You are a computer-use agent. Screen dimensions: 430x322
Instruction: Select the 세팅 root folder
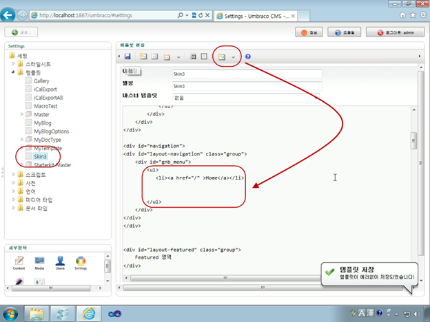point(22,56)
